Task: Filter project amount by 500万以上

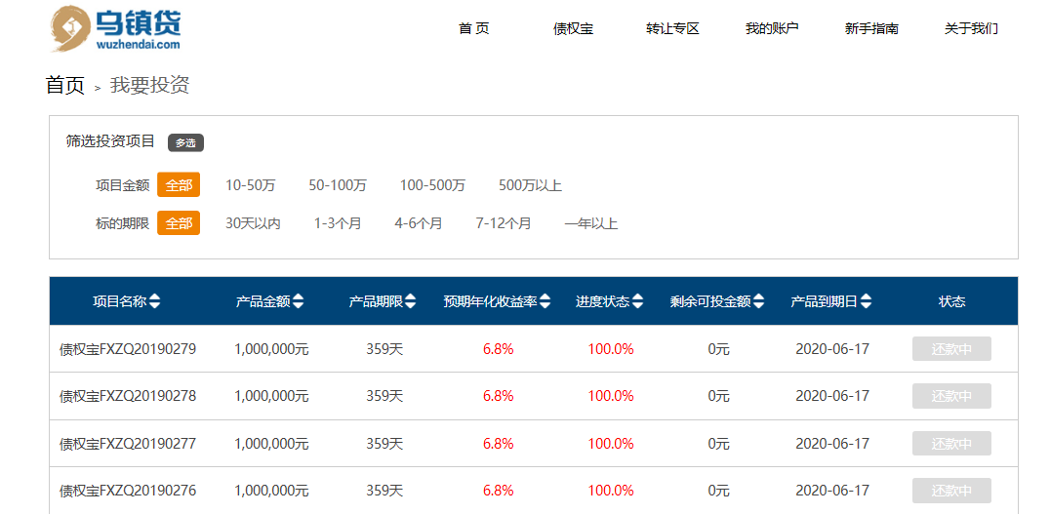Action: [x=530, y=185]
